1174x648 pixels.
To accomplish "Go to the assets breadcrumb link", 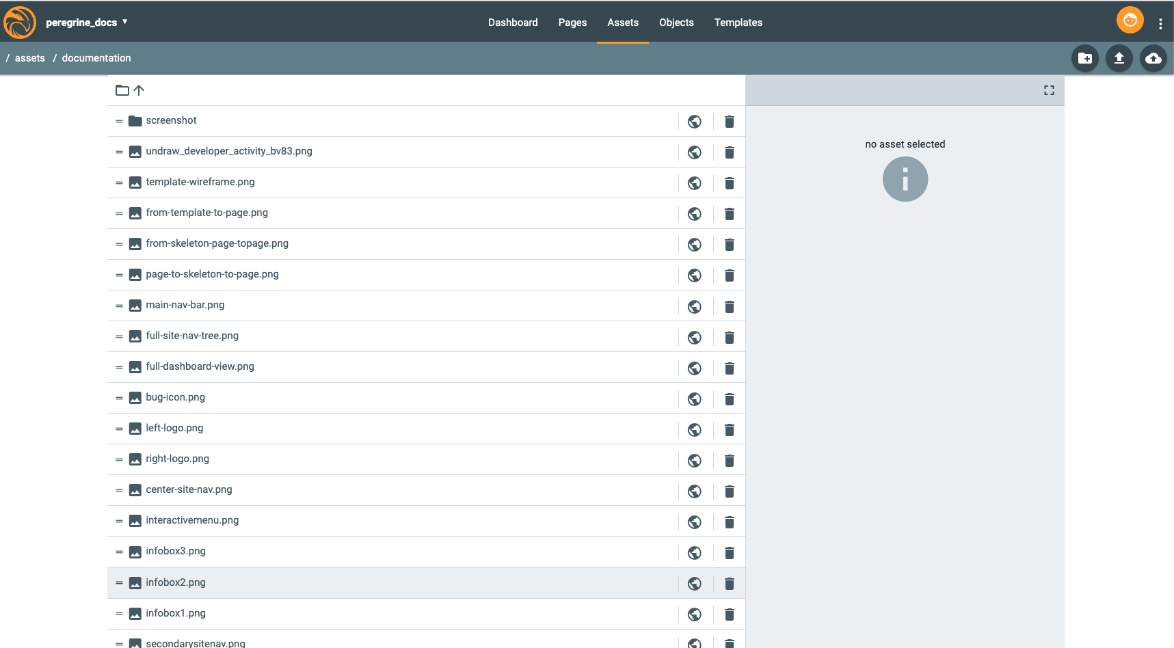I will point(30,58).
